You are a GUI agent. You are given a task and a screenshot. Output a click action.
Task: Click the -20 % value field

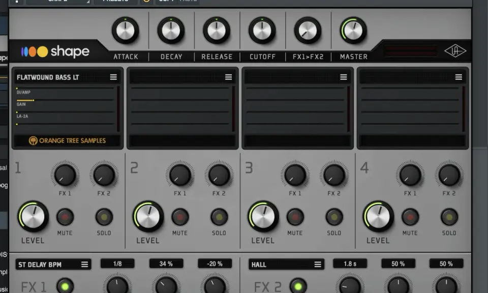point(215,263)
